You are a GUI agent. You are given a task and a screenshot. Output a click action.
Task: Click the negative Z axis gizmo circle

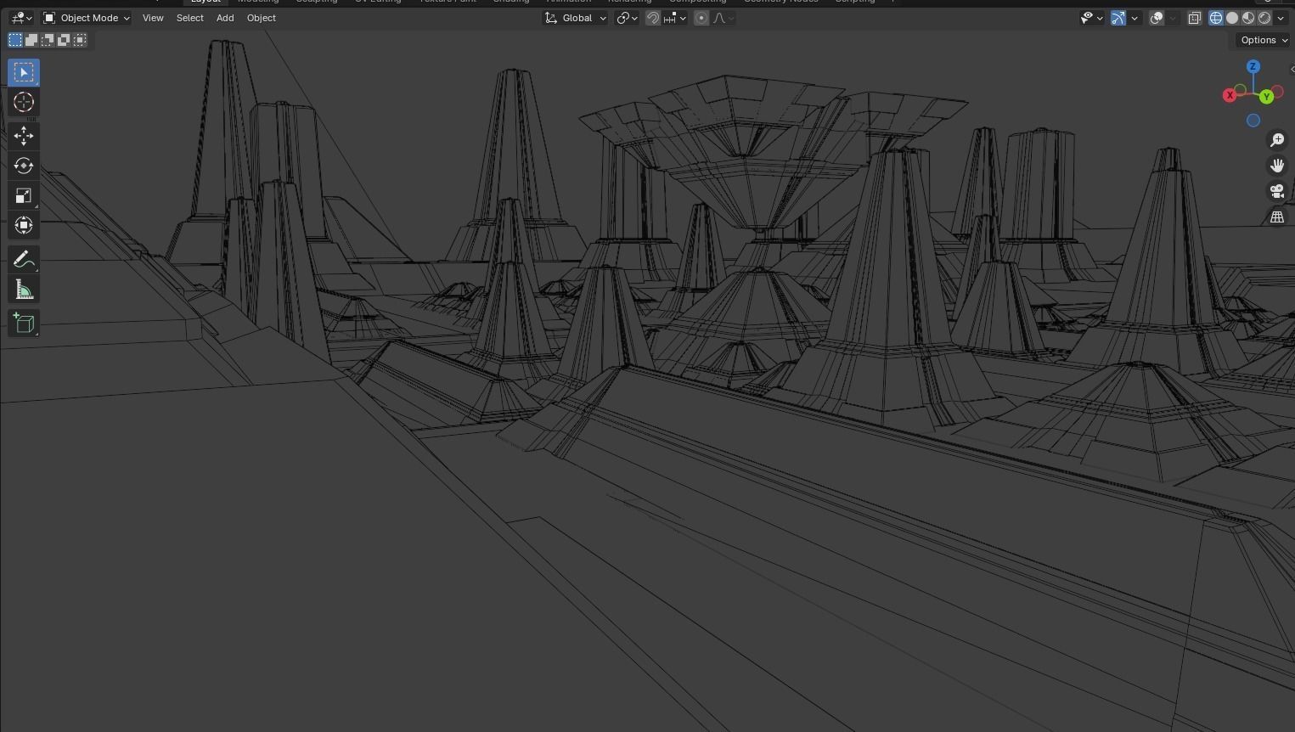click(1253, 121)
